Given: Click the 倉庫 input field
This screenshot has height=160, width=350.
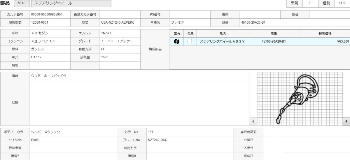Looking at the screenshot, I should pyautogui.click(x=260, y=14).
